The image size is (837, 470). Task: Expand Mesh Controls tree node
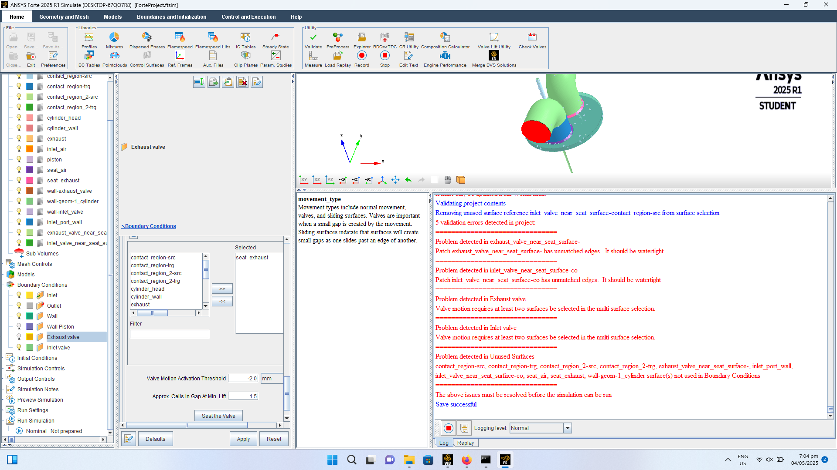(x=3, y=264)
